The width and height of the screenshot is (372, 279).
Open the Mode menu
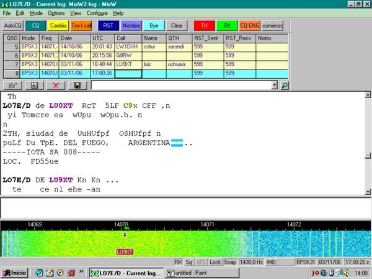point(36,13)
